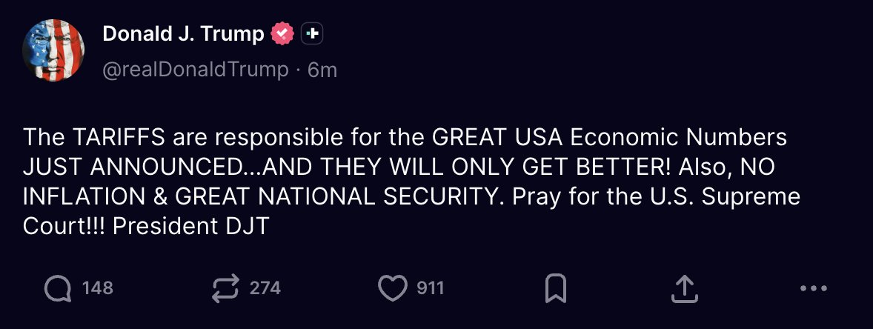Click the plus badge beside the verified checkmark
The image size is (873, 329).
[313, 33]
